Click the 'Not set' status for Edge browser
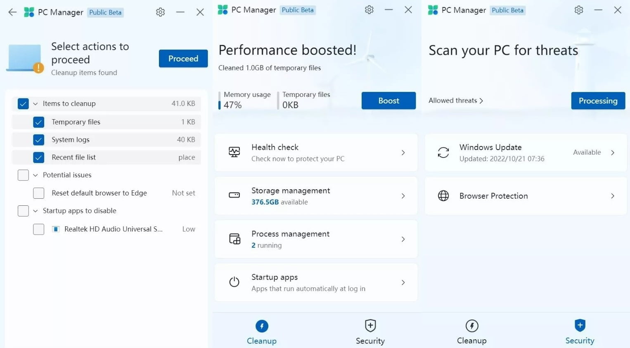630x348 pixels. tap(184, 193)
